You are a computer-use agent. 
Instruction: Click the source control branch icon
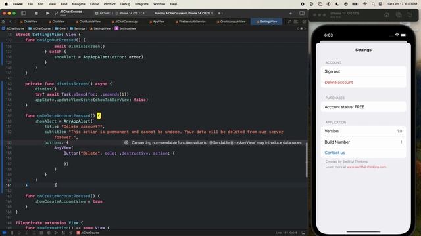pyautogui.click(x=56, y=13)
